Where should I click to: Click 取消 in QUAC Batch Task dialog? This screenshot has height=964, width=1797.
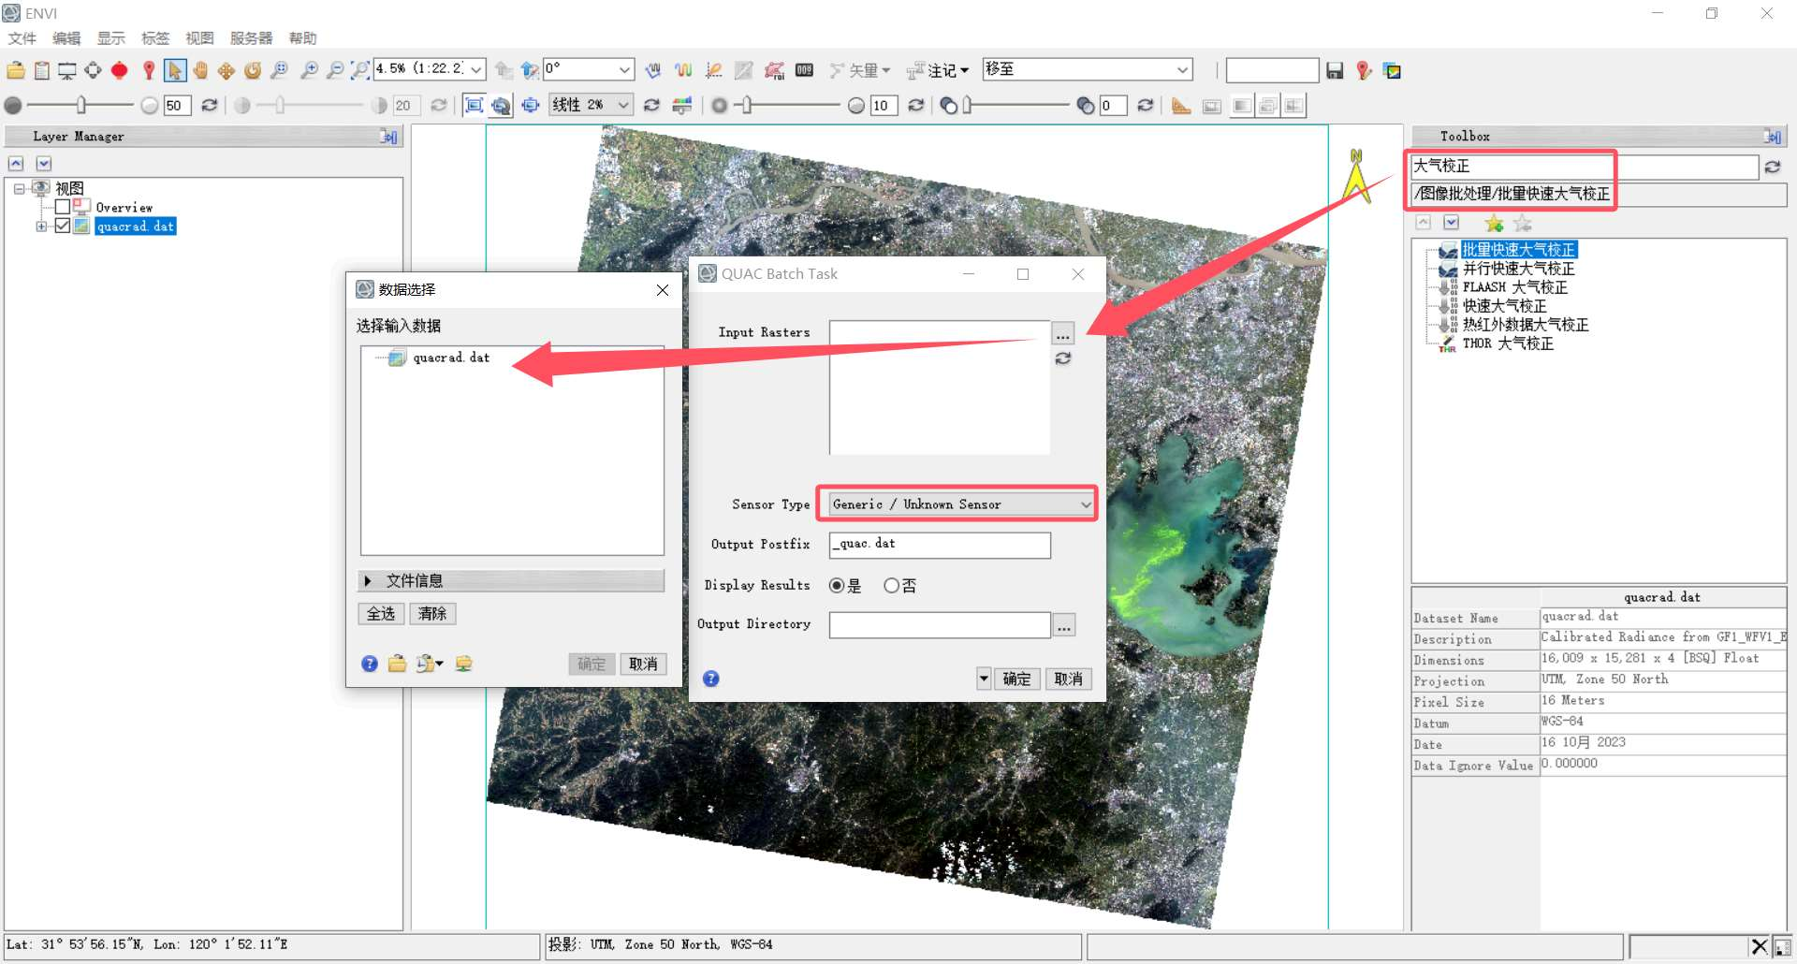click(x=1068, y=679)
